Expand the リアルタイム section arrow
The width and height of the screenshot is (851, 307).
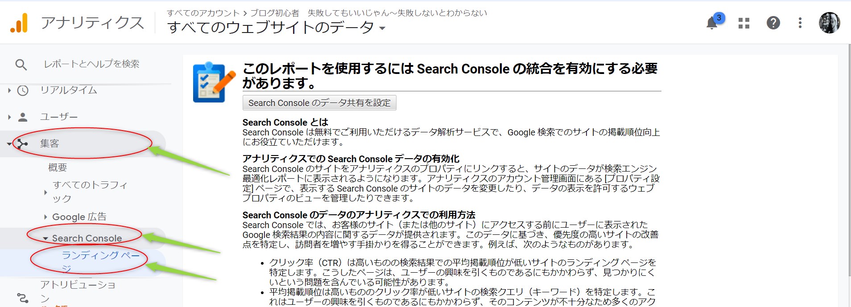click(9, 90)
